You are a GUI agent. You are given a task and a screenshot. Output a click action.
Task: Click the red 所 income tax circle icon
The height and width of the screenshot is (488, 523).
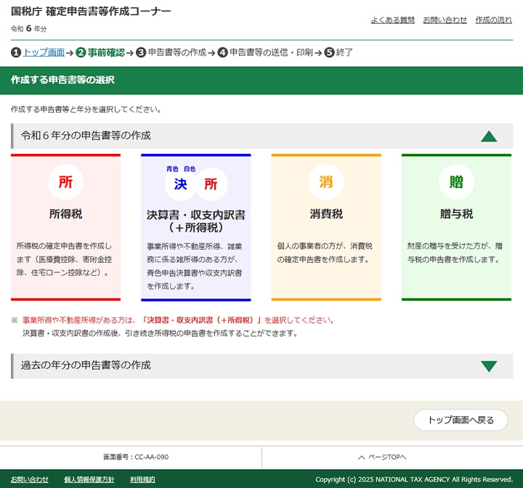[65, 182]
